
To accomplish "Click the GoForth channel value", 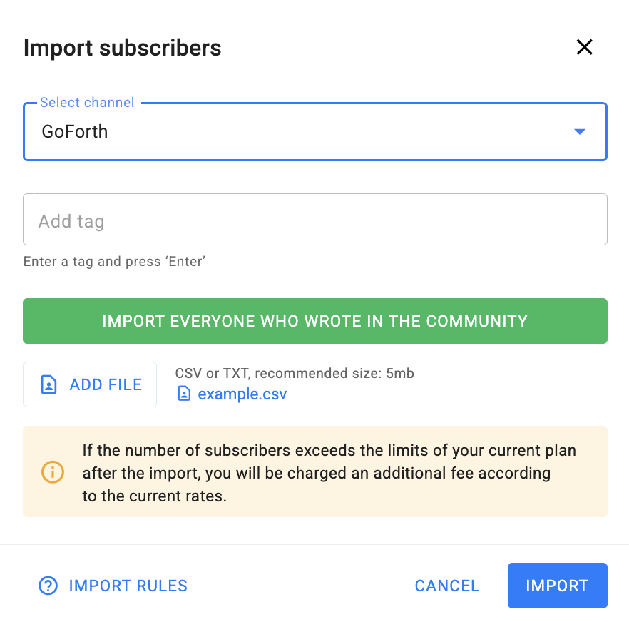I will [75, 132].
